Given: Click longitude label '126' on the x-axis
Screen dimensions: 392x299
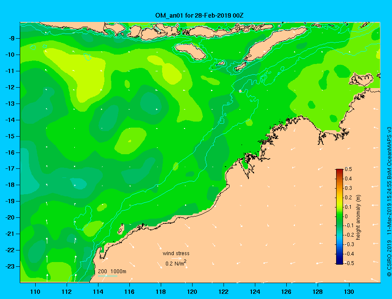Looking at the screenshot, I should click(x=286, y=292).
